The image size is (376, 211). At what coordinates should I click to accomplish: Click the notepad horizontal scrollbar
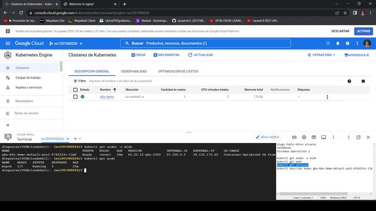[313, 194]
